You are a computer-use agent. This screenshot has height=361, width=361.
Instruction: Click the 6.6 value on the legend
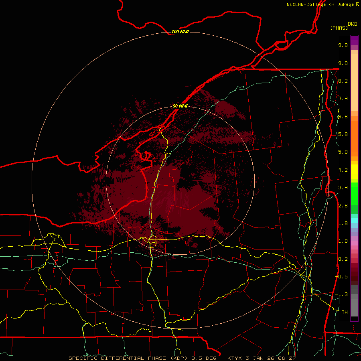tap(343, 116)
